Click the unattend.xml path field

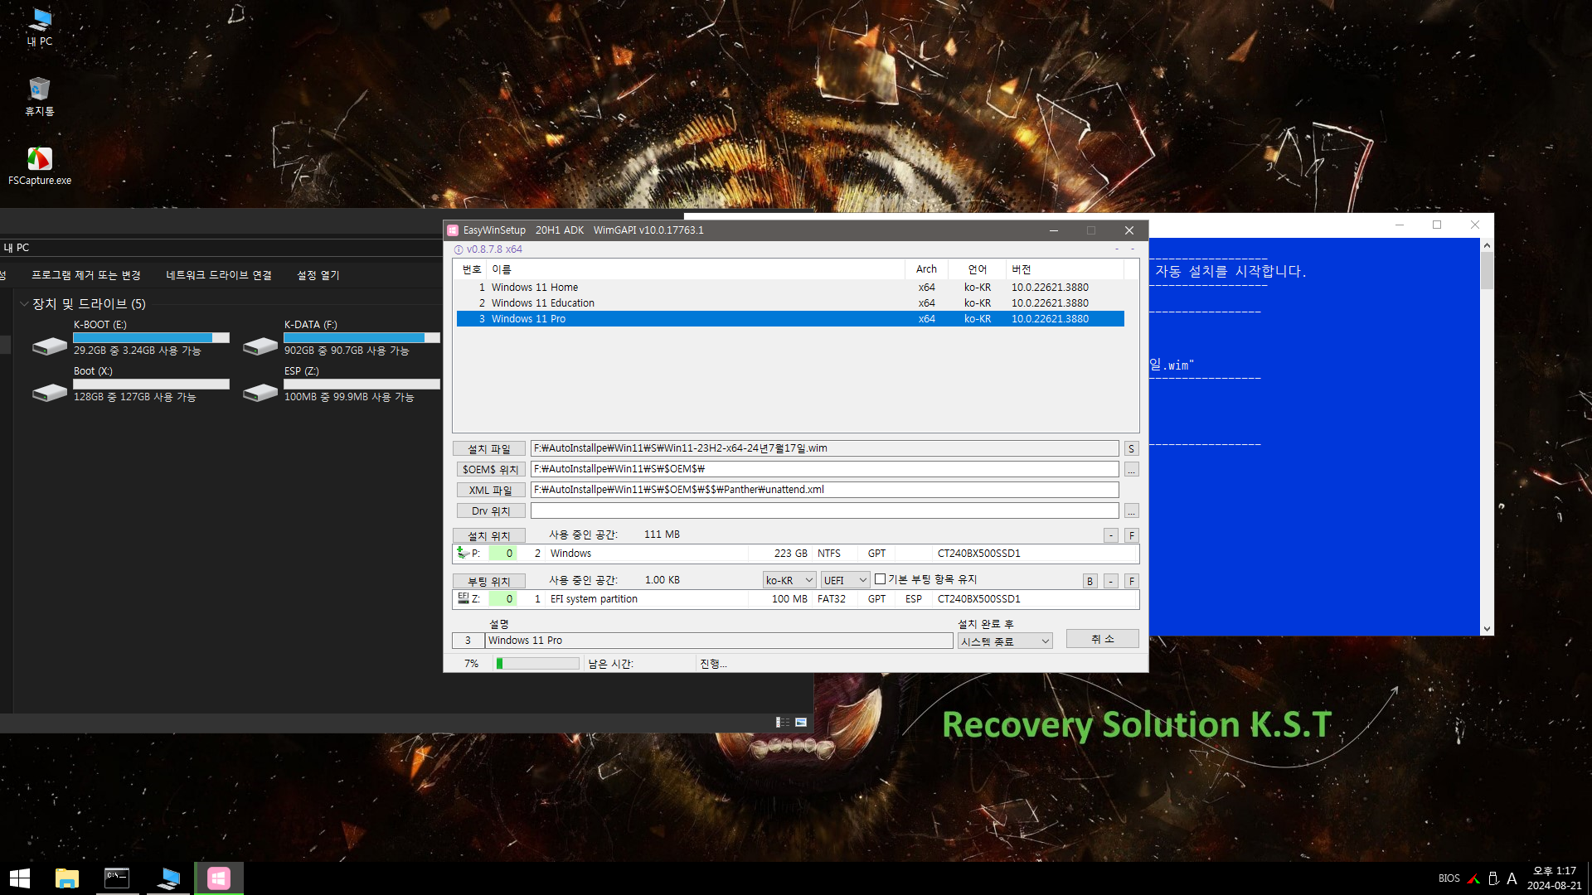[x=825, y=490]
